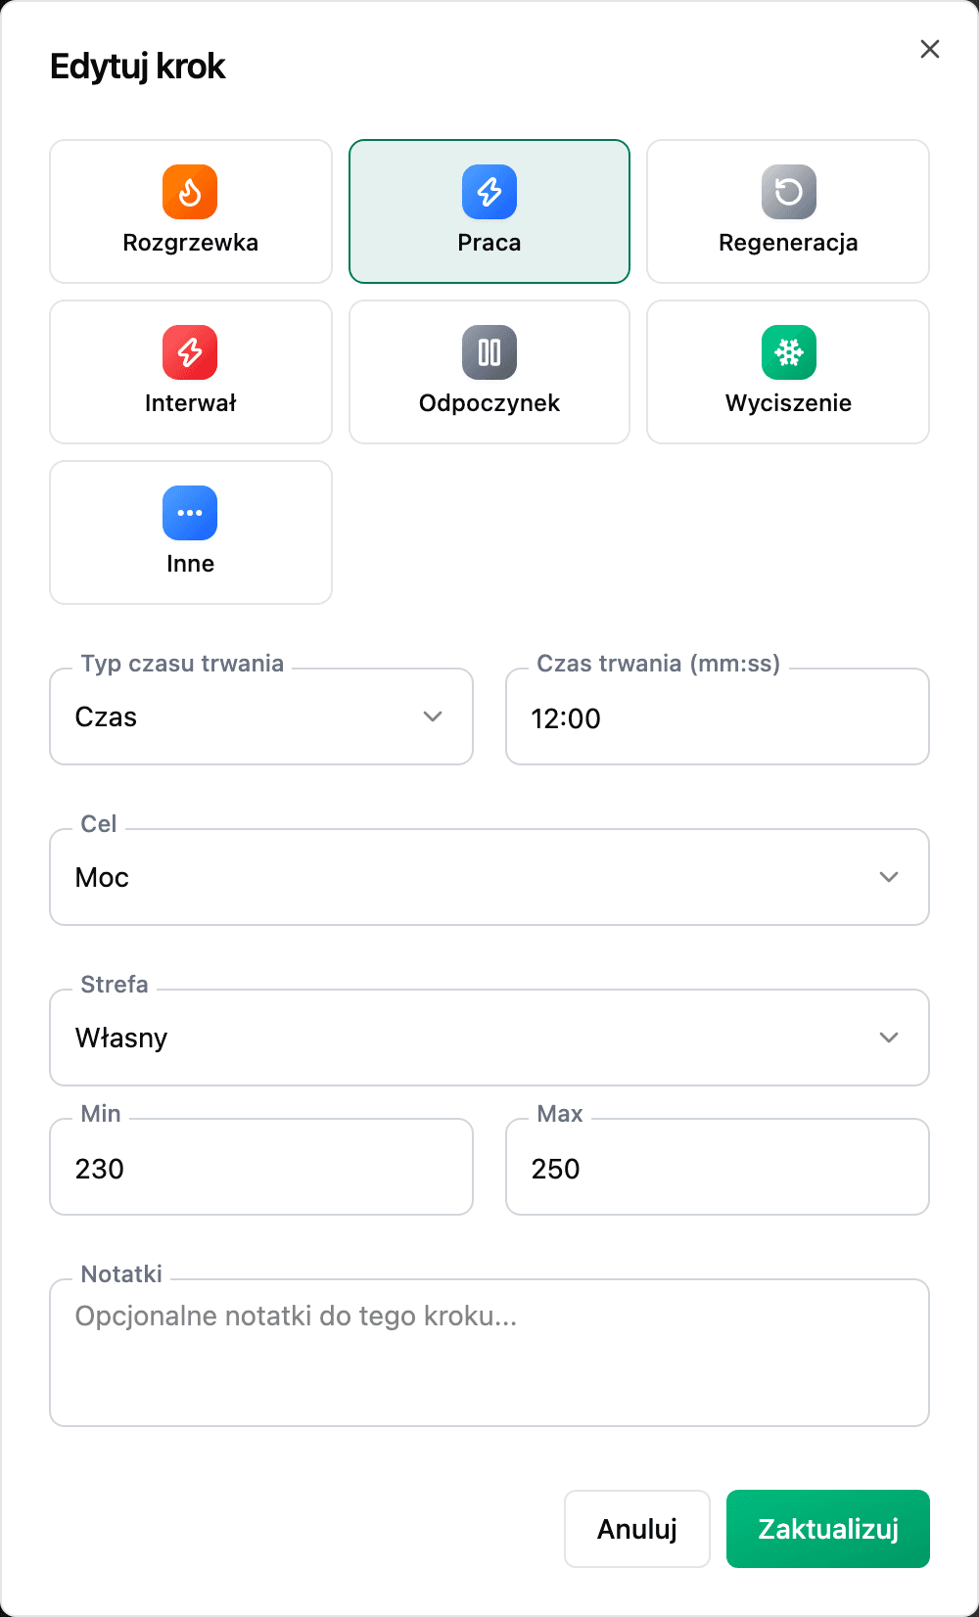Click the blue lightning Praca icon
979x1617 pixels.
click(x=489, y=192)
